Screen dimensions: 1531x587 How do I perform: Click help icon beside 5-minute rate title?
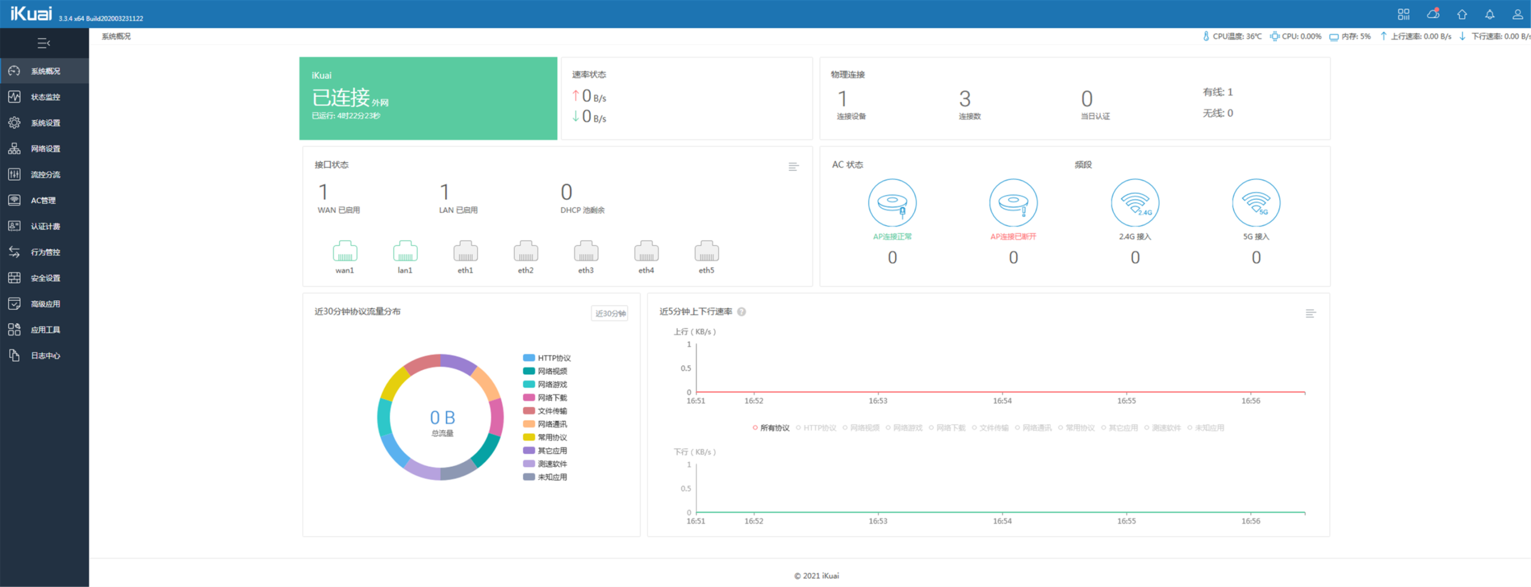click(741, 312)
